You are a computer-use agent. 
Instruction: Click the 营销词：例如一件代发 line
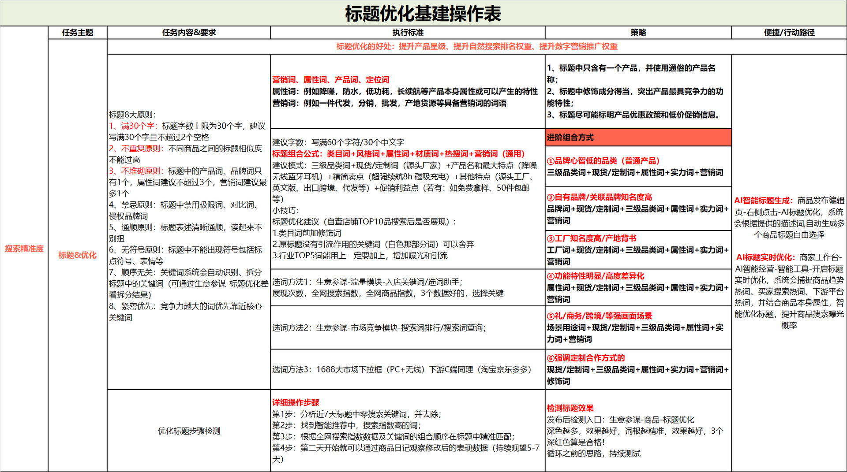(x=390, y=103)
